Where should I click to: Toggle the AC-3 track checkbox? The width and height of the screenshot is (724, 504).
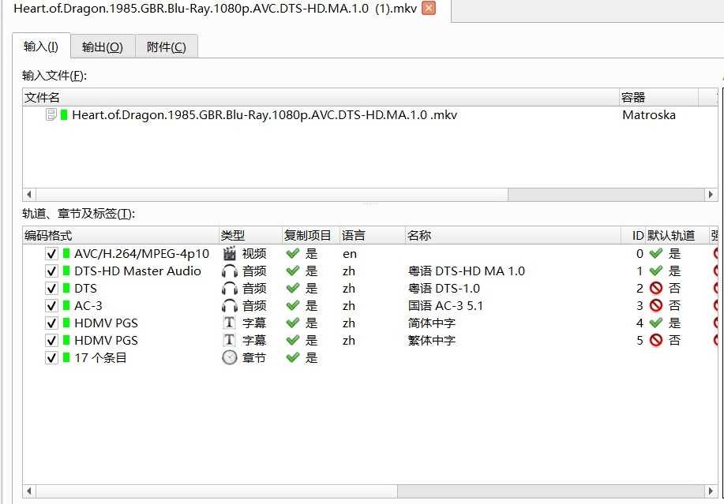(x=51, y=306)
